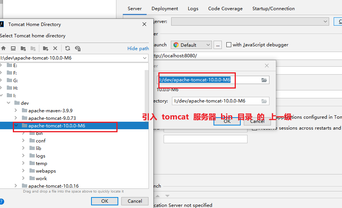
Task: Expand the apache-tomcat-9.0.73 folder
Action: point(16,118)
